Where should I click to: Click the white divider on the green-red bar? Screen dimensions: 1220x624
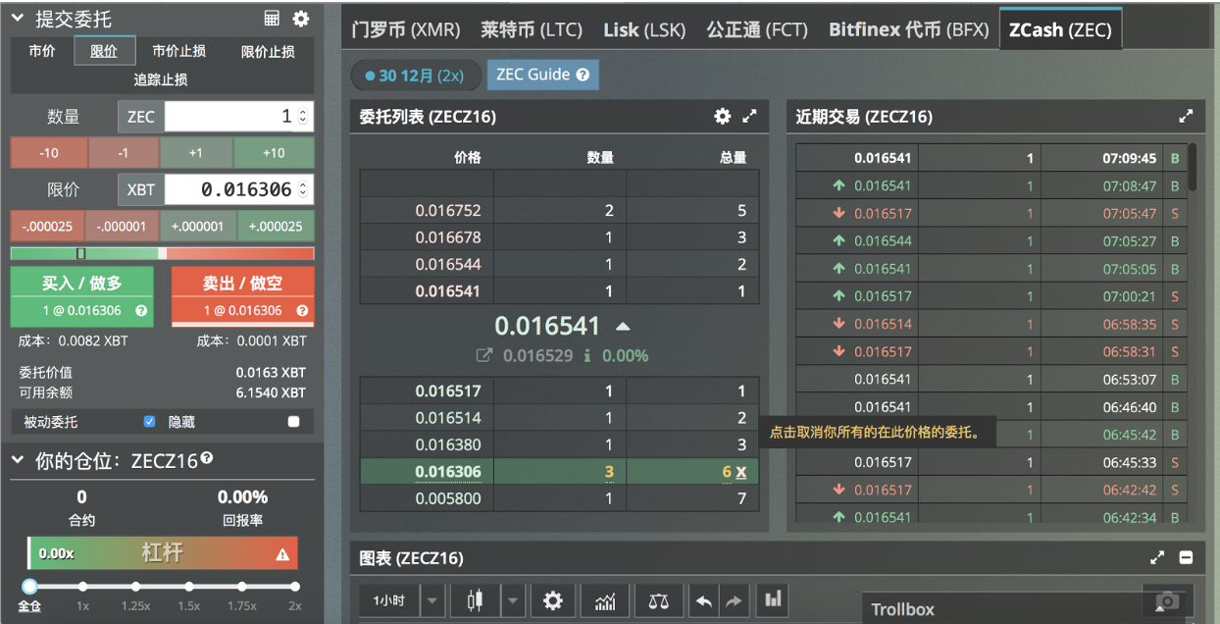[163, 253]
